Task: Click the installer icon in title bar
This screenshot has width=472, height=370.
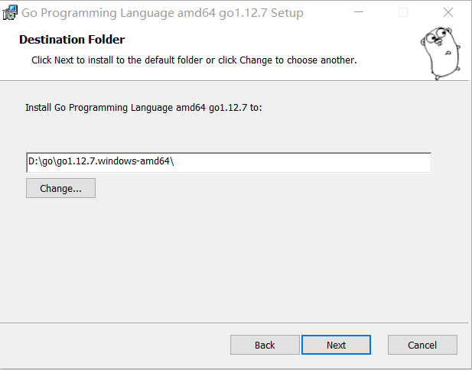Action: [x=10, y=13]
